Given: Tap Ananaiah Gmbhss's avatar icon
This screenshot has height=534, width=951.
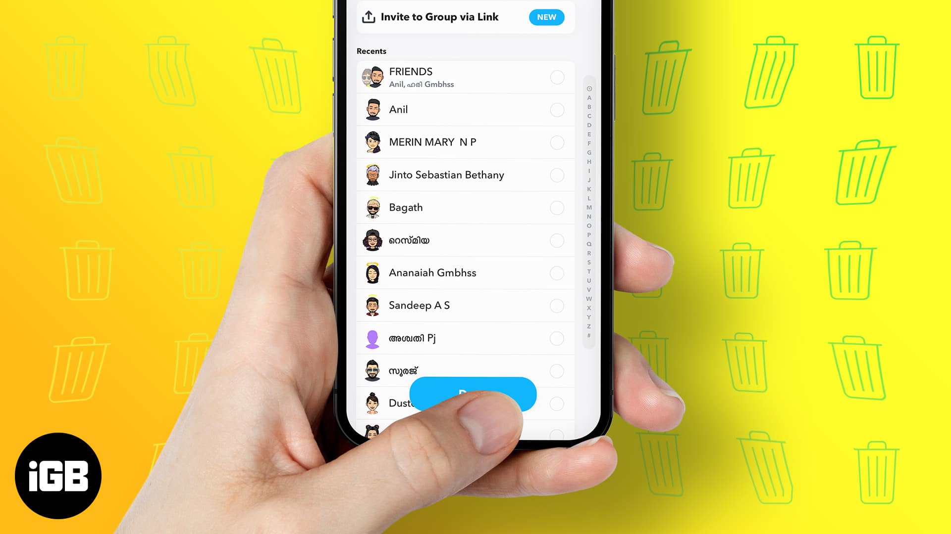Looking at the screenshot, I should pos(372,272).
